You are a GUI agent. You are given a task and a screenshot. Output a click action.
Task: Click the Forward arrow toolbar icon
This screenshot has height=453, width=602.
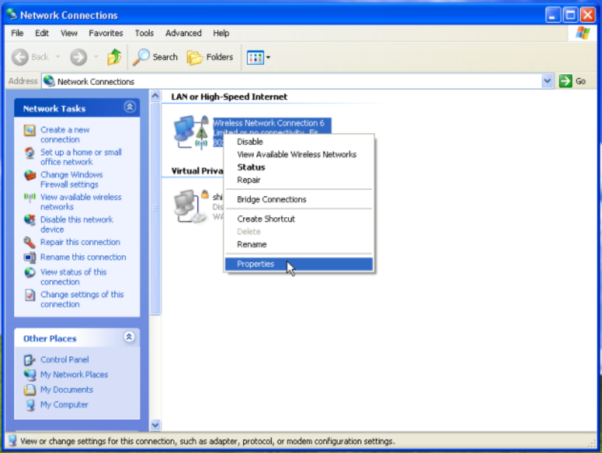[78, 57]
